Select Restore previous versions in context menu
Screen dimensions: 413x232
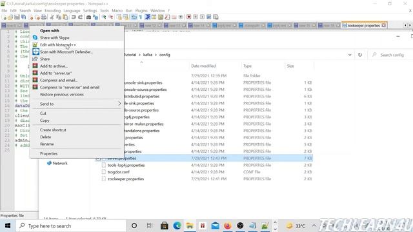coord(76,95)
